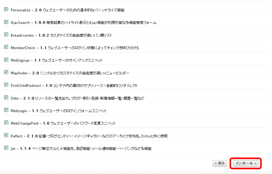The width and height of the screenshot is (272, 174).
Task: Toggle the Breadcrumbs 1.0.2 checkbox
Action: pos(6,34)
